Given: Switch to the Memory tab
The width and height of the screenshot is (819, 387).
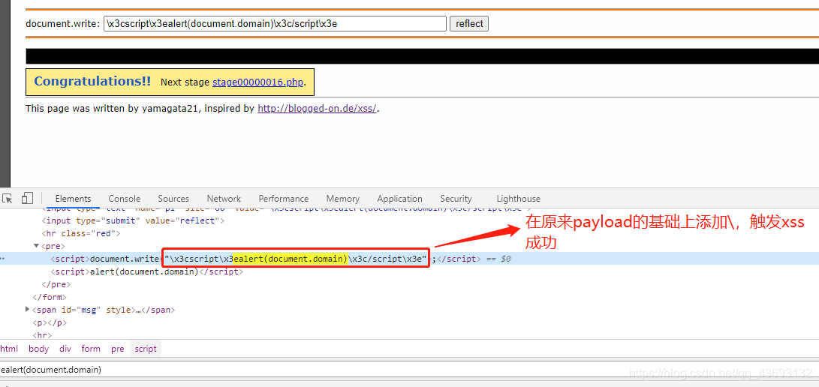Looking at the screenshot, I should click(x=342, y=199).
